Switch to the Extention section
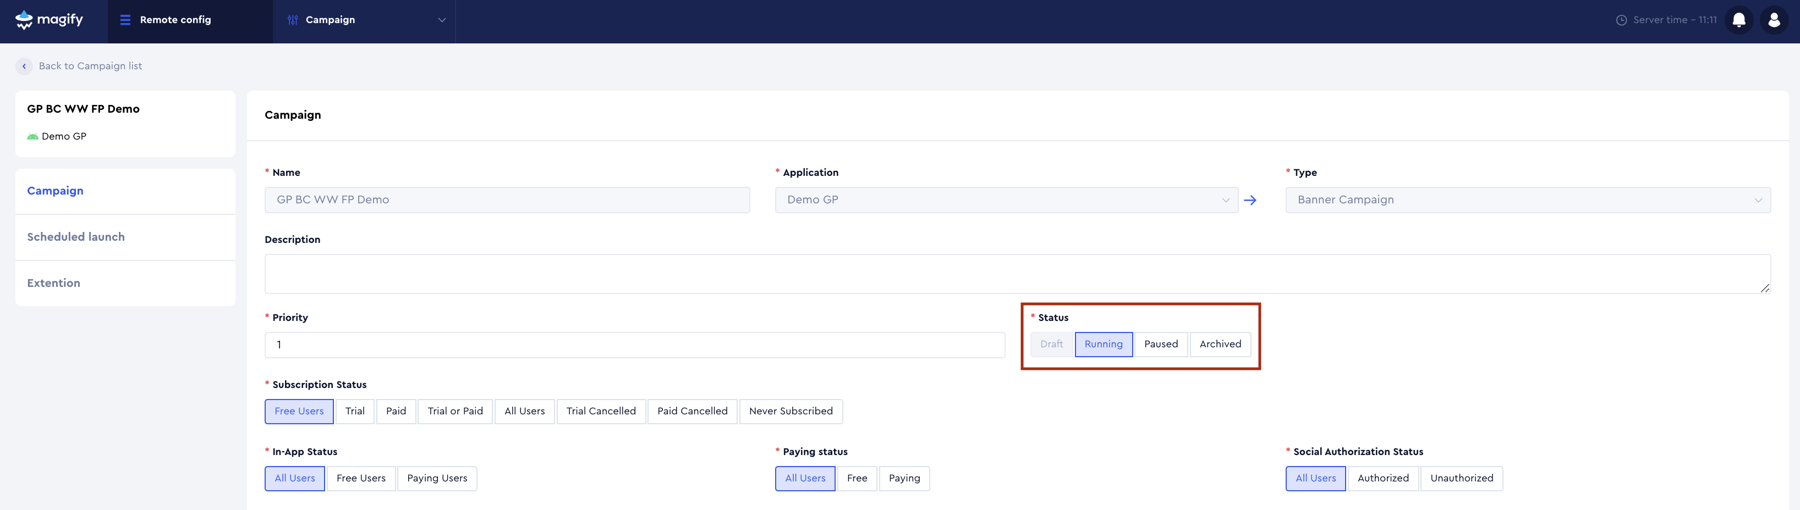Viewport: 1800px width, 510px height. coord(54,283)
